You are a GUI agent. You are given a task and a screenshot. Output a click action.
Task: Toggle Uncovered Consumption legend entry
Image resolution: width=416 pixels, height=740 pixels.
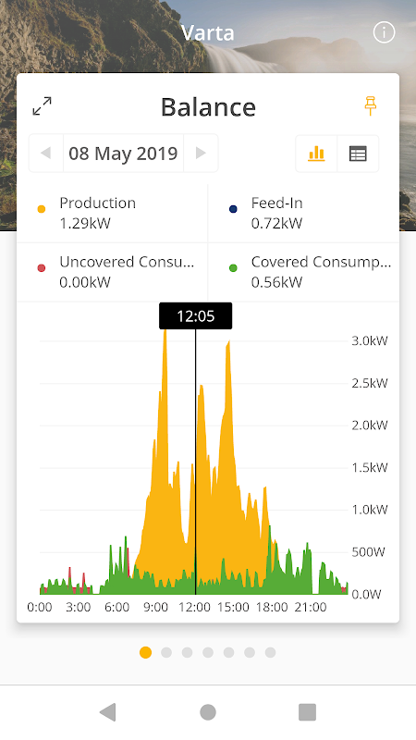(x=112, y=272)
